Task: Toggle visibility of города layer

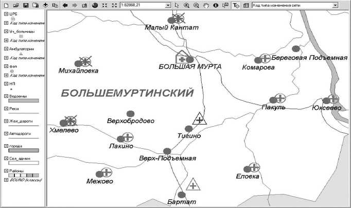Action: click(6, 146)
